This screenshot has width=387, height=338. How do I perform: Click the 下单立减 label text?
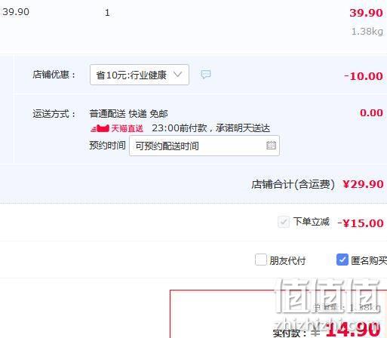(x=312, y=222)
